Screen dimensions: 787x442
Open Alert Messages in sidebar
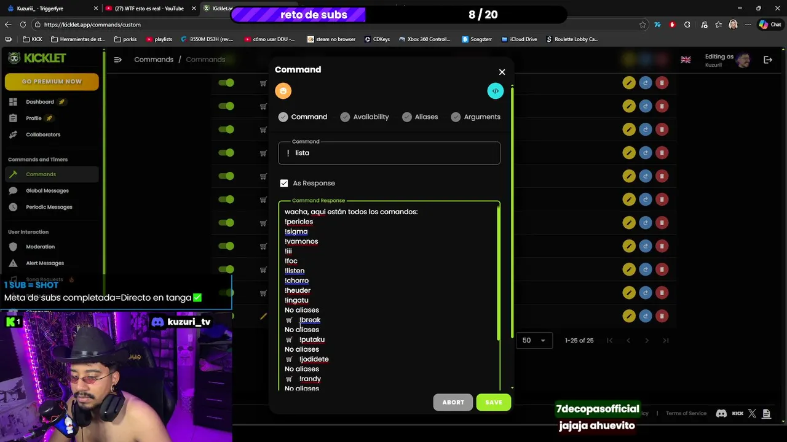[45, 263]
